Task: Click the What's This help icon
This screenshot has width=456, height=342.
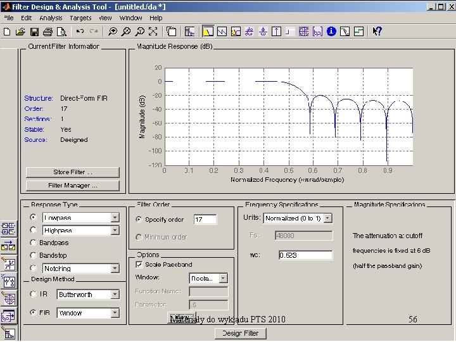Action: (377, 31)
